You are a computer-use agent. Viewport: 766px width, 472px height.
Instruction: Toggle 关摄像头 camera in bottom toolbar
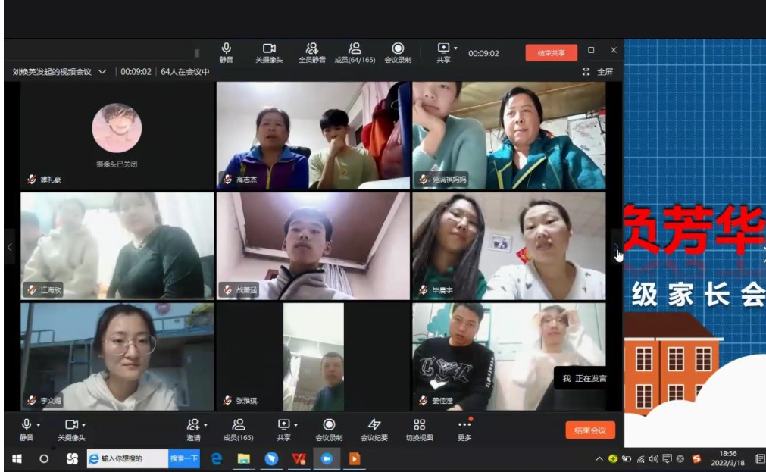[x=71, y=430]
